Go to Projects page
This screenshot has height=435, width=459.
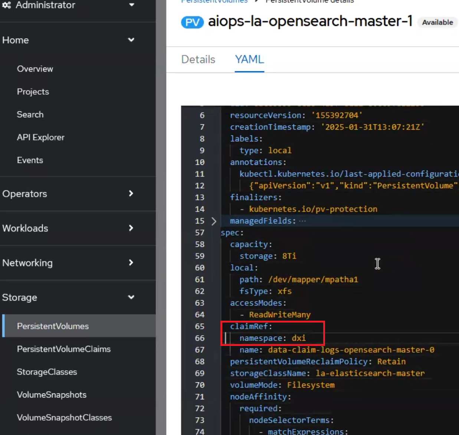point(33,92)
